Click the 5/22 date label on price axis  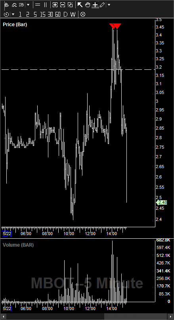[x=7, y=234]
